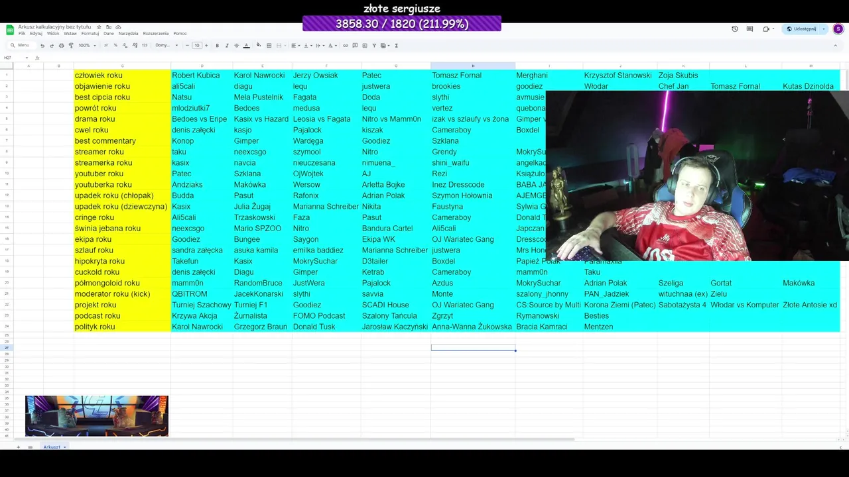Open the Widok menu

click(x=53, y=34)
